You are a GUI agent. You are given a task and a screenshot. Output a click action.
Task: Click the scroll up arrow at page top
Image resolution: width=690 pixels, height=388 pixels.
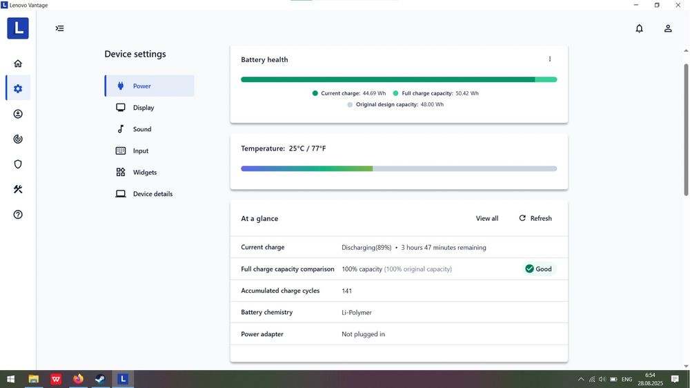coord(686,51)
